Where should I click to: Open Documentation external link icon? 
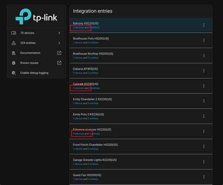coord(59,53)
